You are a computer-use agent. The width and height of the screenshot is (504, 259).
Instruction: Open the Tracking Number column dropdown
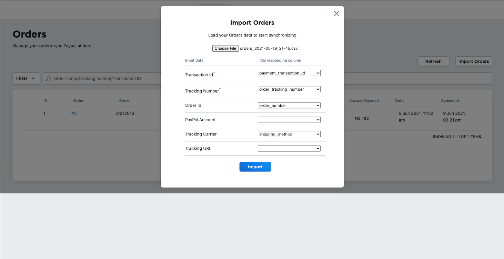pos(289,89)
